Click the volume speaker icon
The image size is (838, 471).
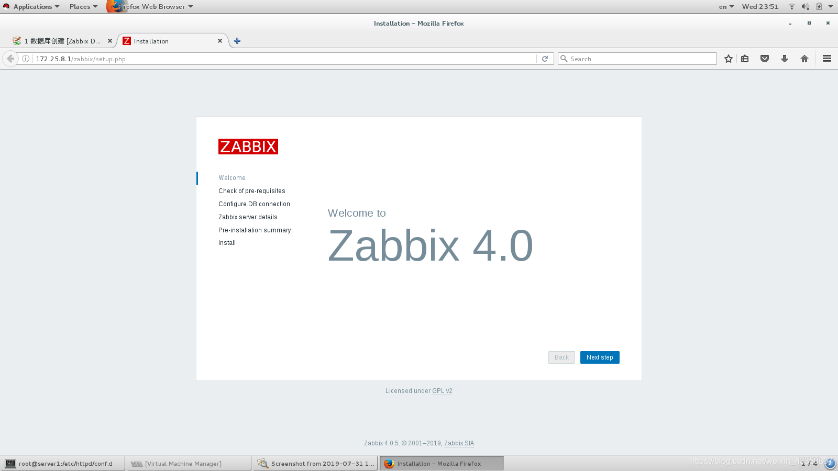click(x=805, y=7)
